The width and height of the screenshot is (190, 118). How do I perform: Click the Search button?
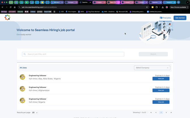click(153, 54)
